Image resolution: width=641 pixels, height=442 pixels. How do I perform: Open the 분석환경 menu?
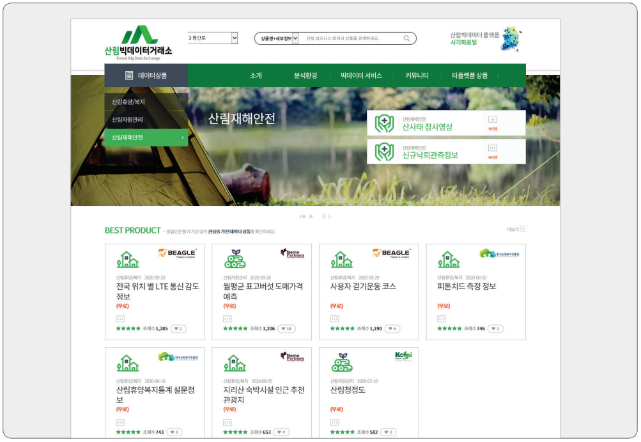305,75
